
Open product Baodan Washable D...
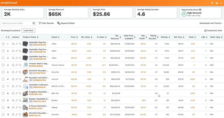point(39,99)
